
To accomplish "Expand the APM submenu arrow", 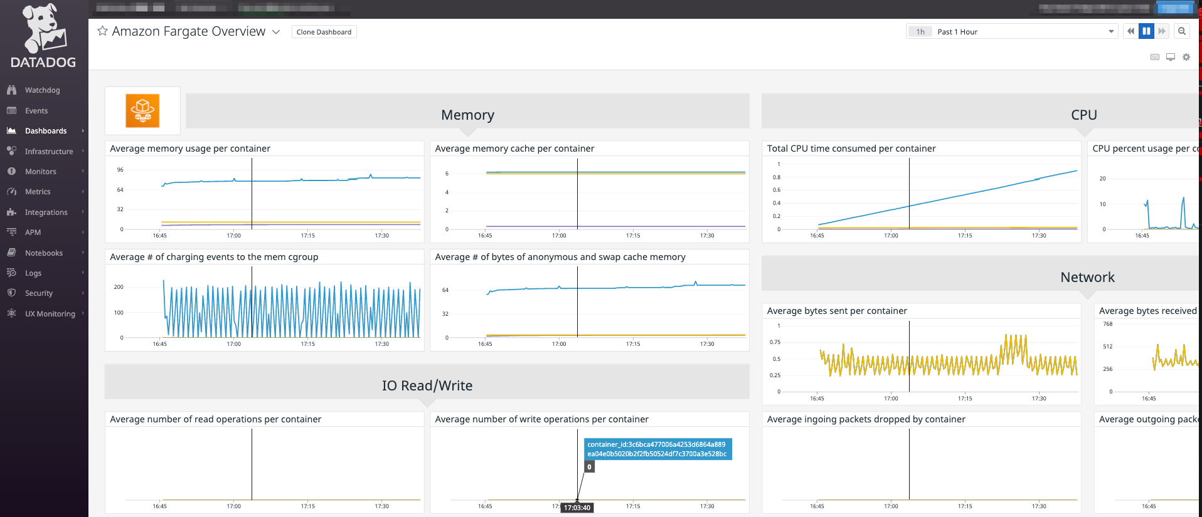I will pos(83,232).
